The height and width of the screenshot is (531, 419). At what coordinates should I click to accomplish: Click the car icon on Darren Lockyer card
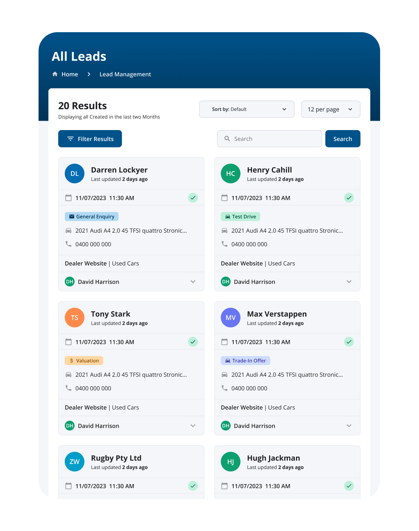(68, 231)
